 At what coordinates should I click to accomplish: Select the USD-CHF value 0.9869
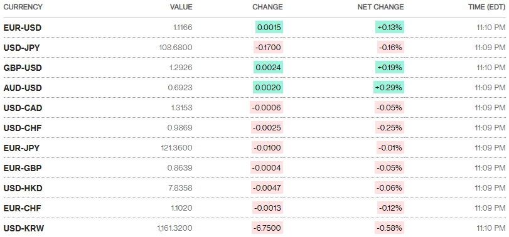(180, 128)
